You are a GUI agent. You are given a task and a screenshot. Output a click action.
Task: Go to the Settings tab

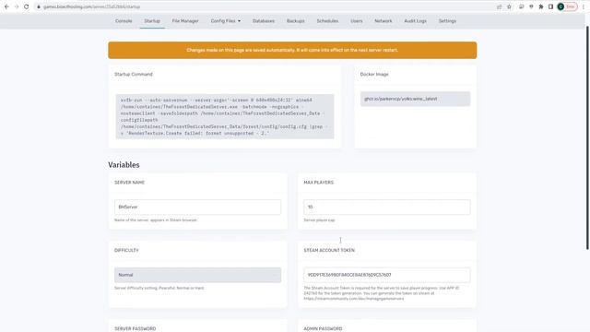click(447, 21)
